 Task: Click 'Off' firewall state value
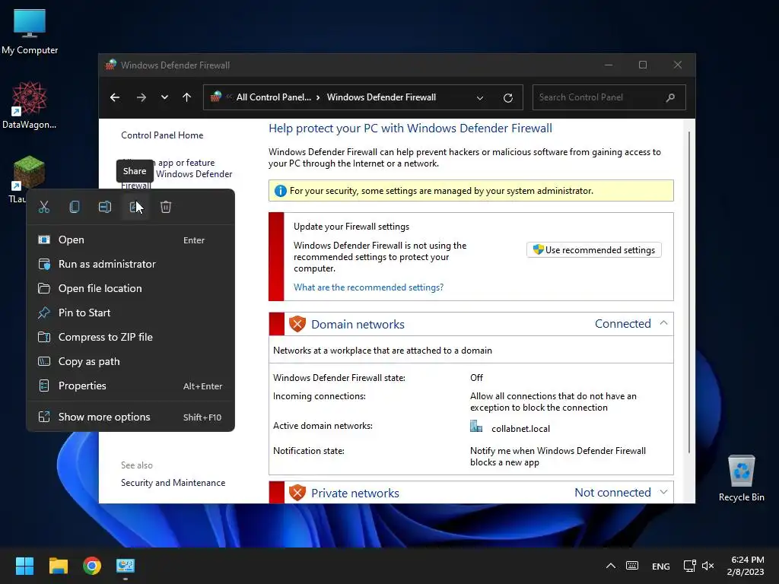(x=476, y=377)
